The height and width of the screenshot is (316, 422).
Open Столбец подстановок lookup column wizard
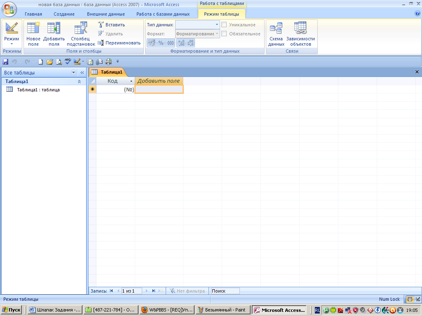click(81, 34)
